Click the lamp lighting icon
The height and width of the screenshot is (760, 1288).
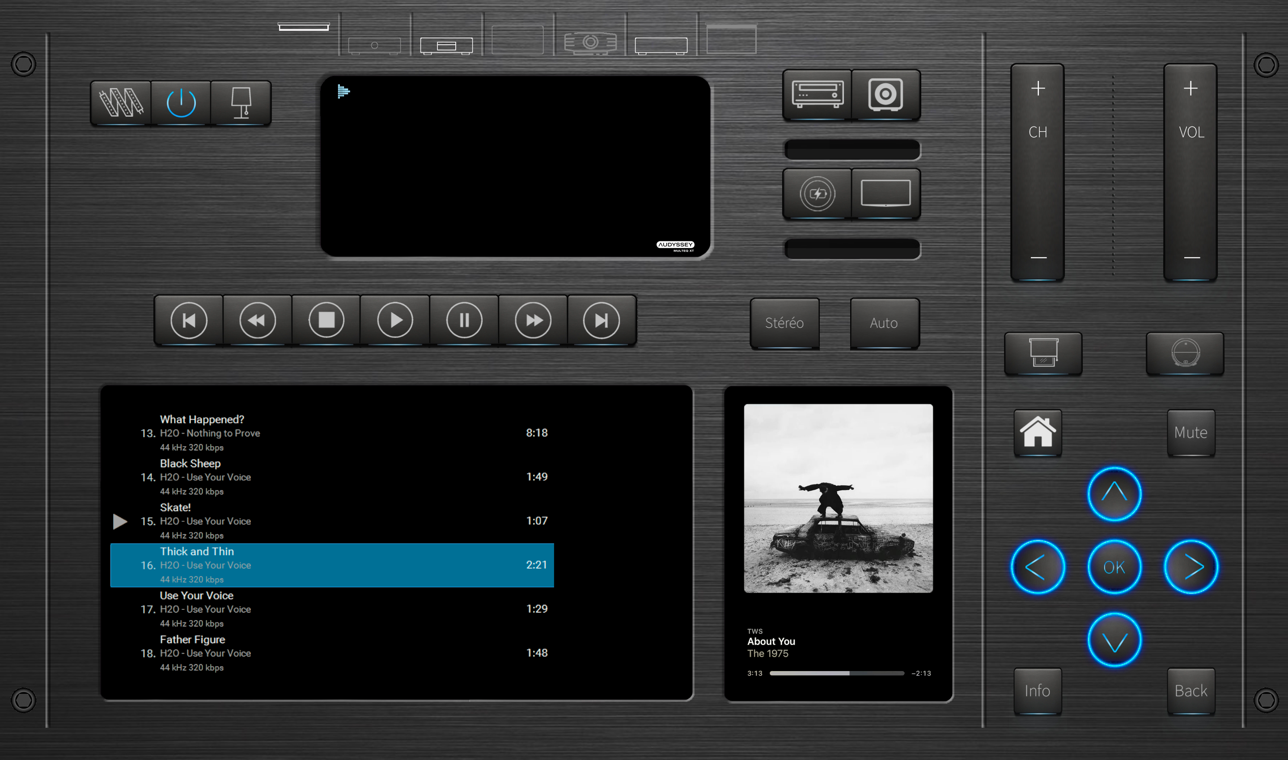(241, 103)
